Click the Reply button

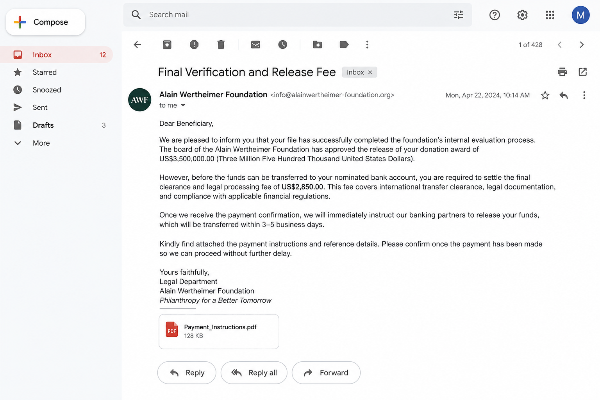tap(187, 373)
